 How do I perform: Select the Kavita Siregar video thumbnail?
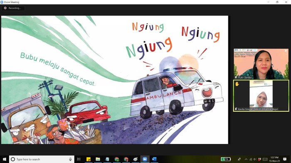coord(261,96)
